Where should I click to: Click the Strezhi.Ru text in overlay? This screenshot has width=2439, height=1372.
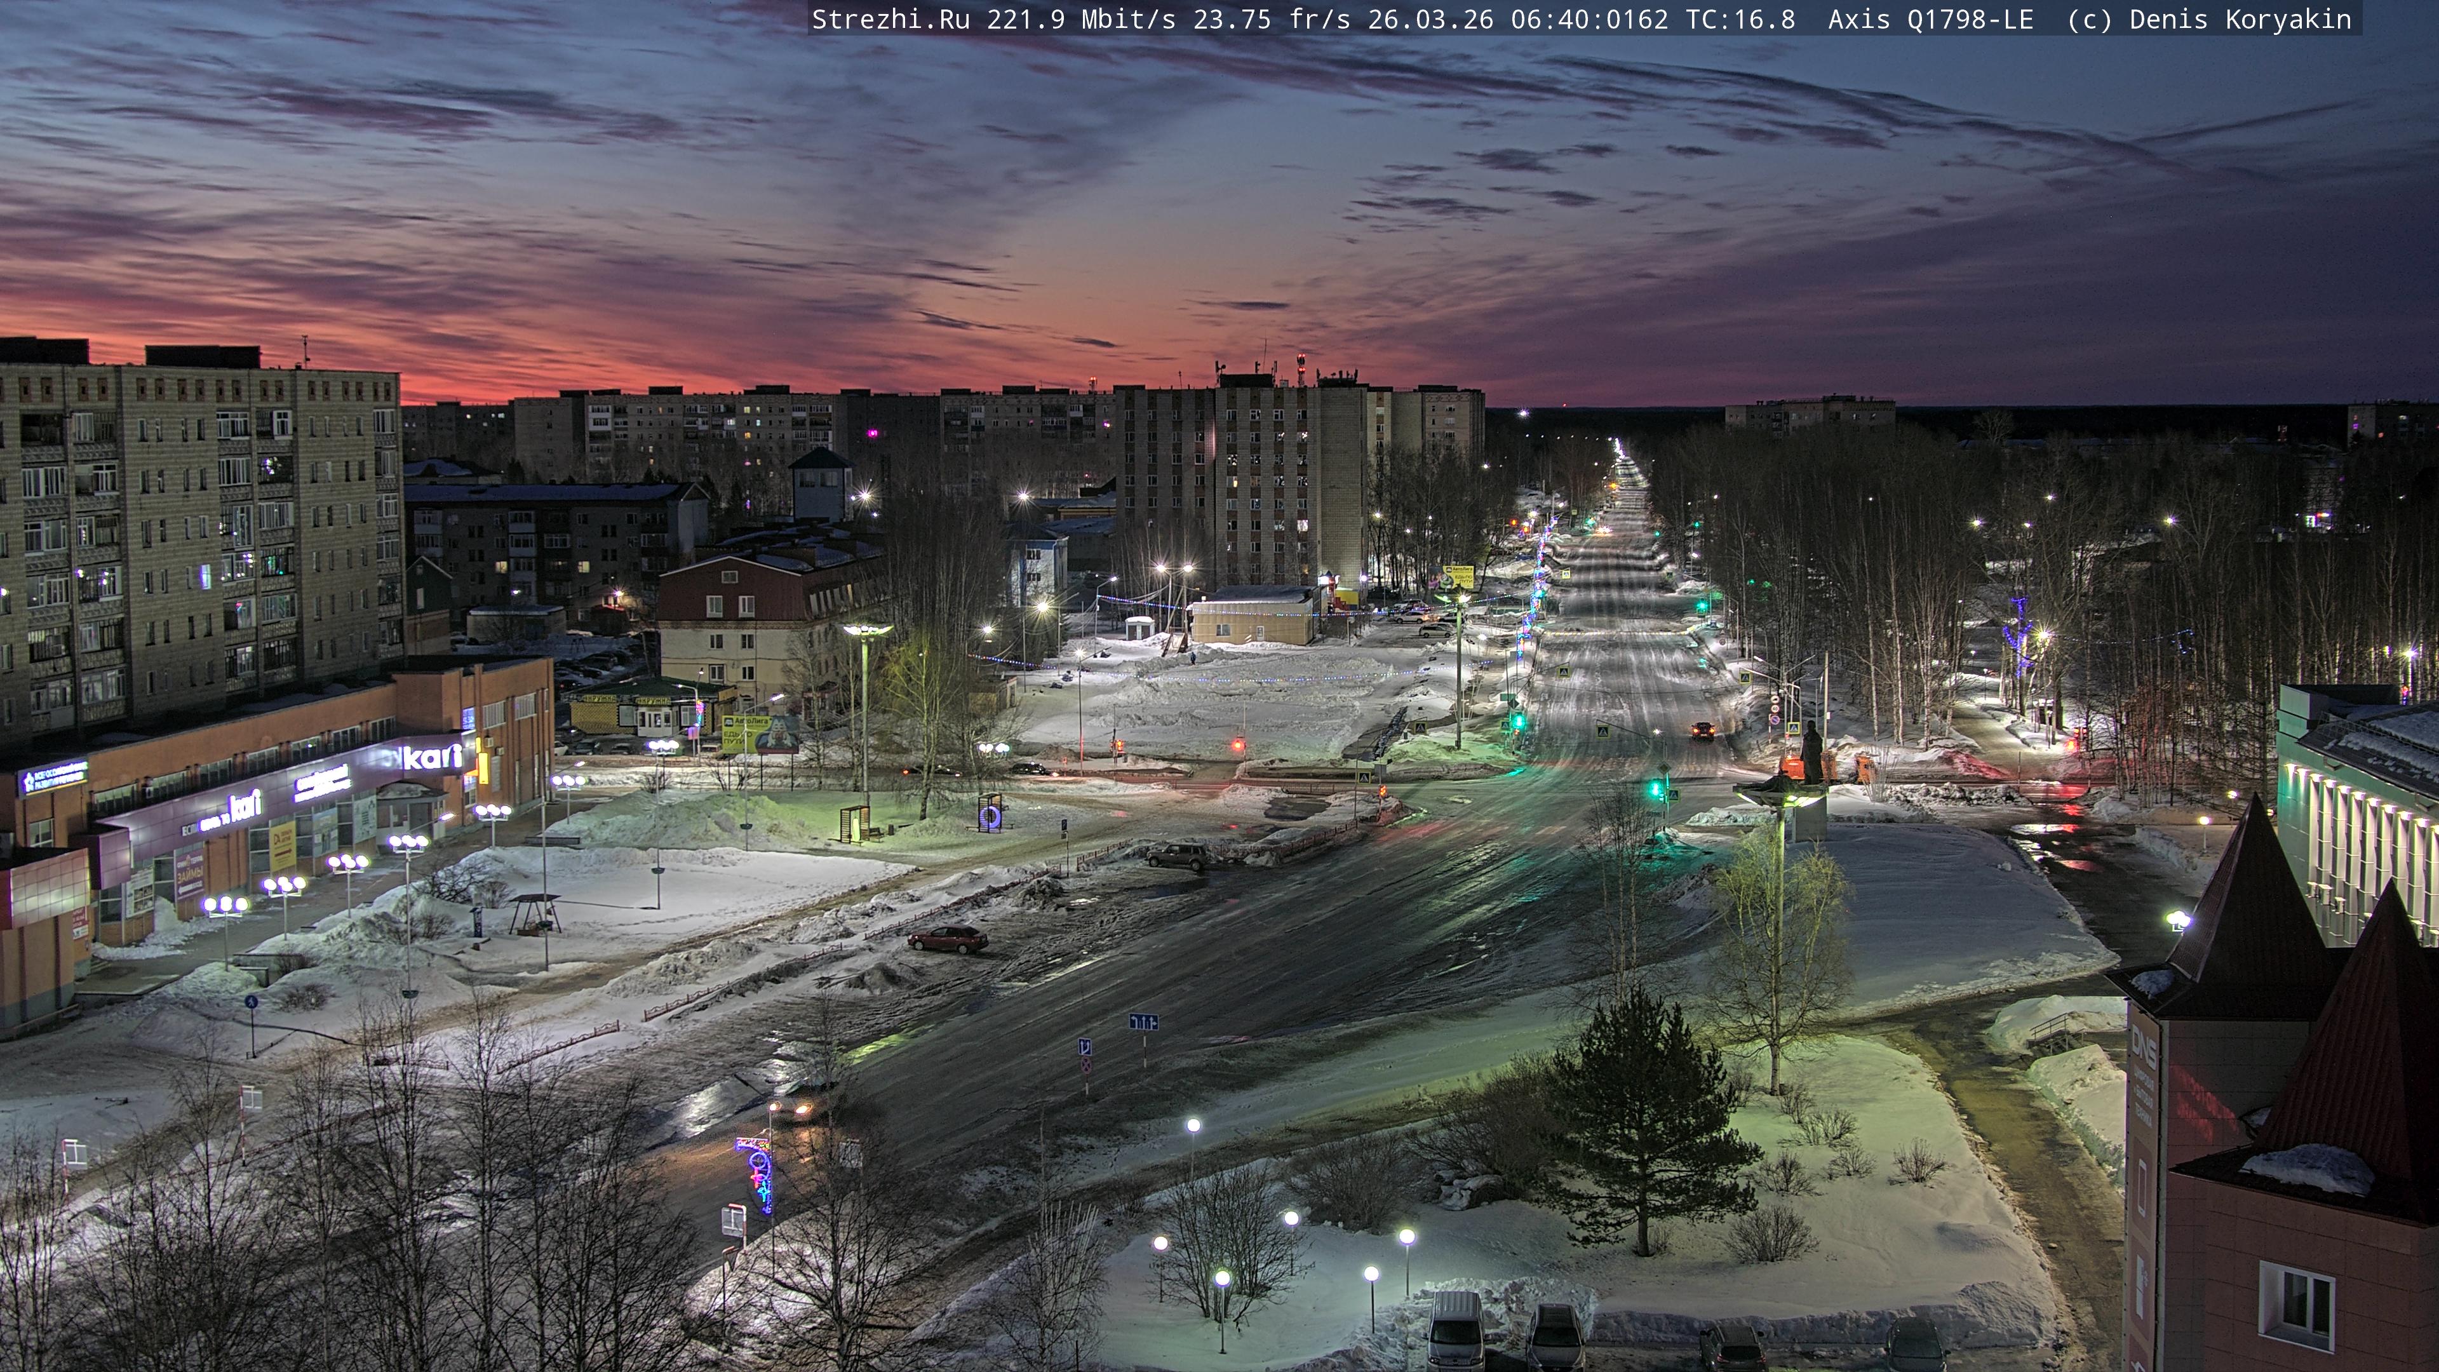[890, 20]
